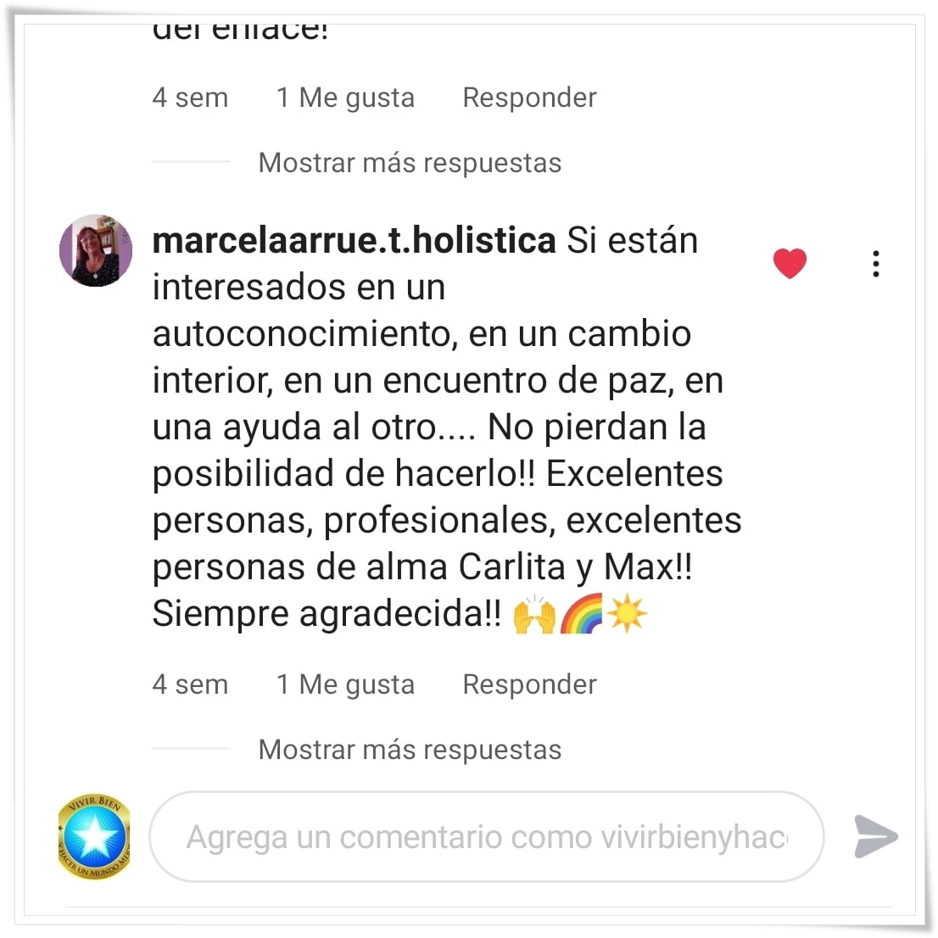Tap the sun emoji in the comment
This screenshot has width=938, height=938.
coord(627,613)
